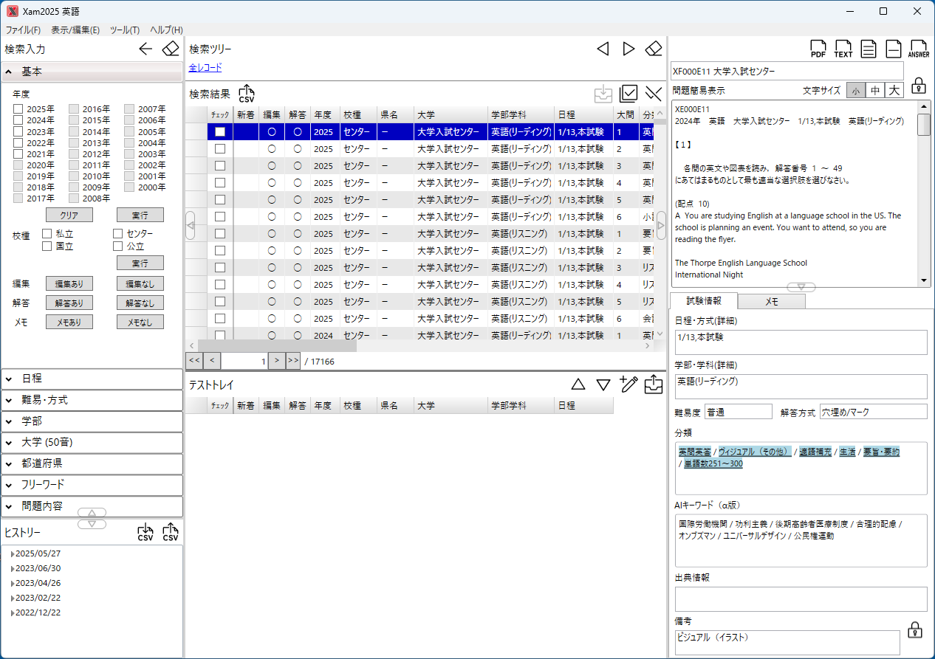This screenshot has width=935, height=659.
Task: Clear search input with eraser icon
Action: 171,49
